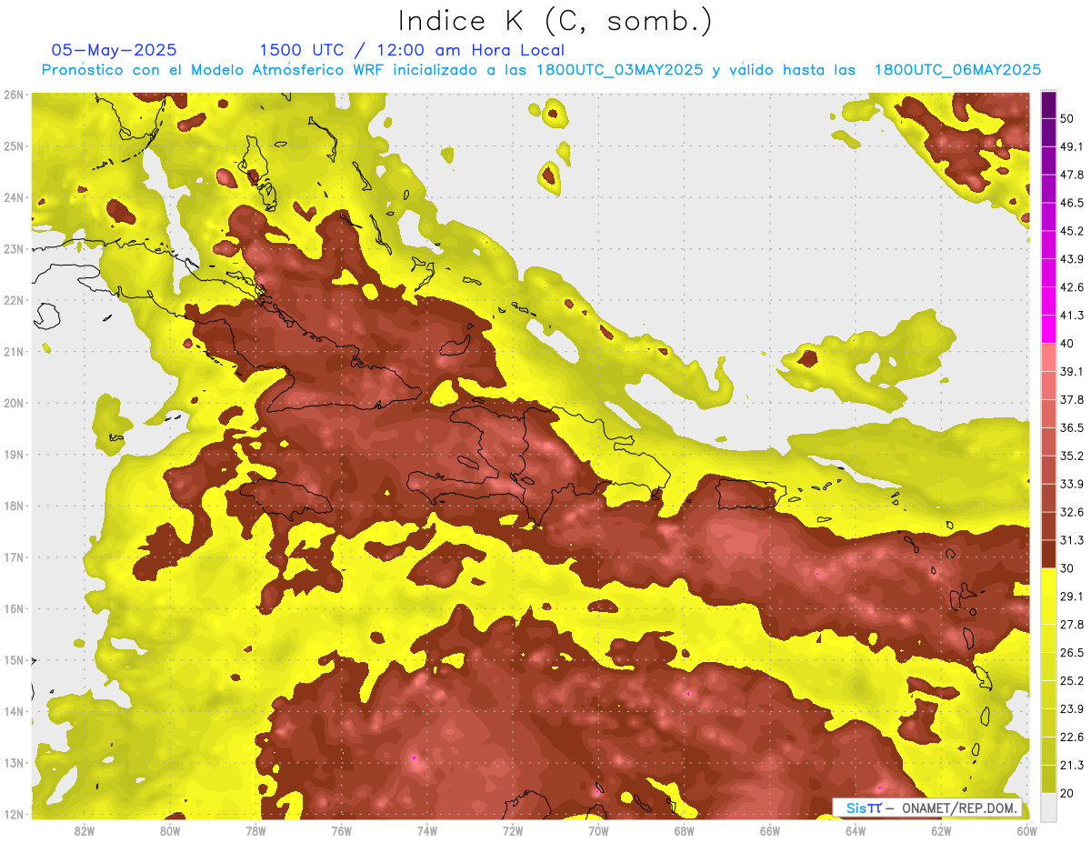Click the colorbar label '35.2'

pos(1072,456)
